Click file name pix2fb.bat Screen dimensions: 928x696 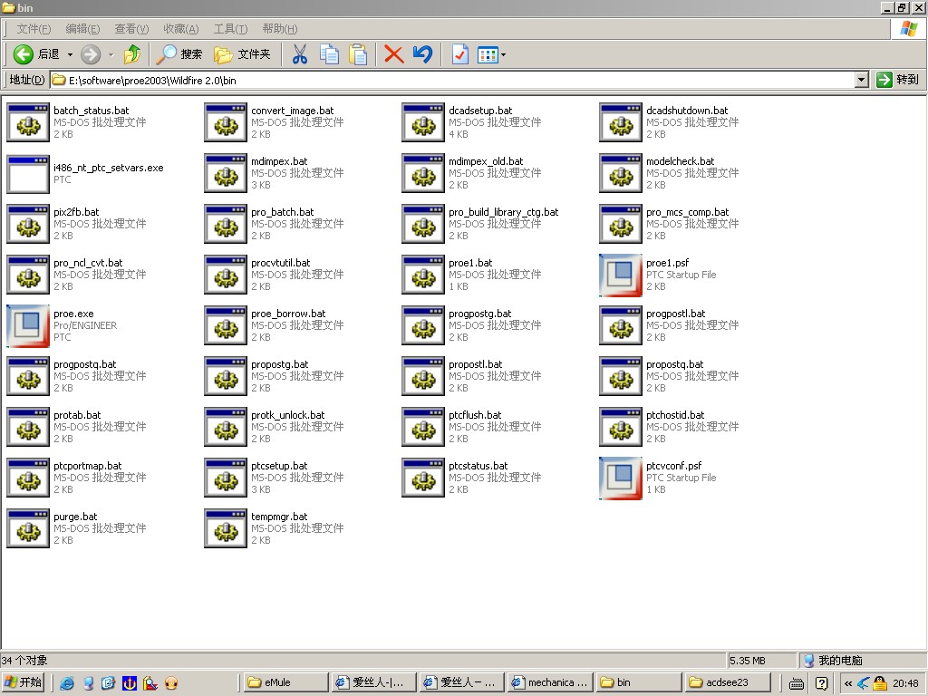click(x=76, y=212)
